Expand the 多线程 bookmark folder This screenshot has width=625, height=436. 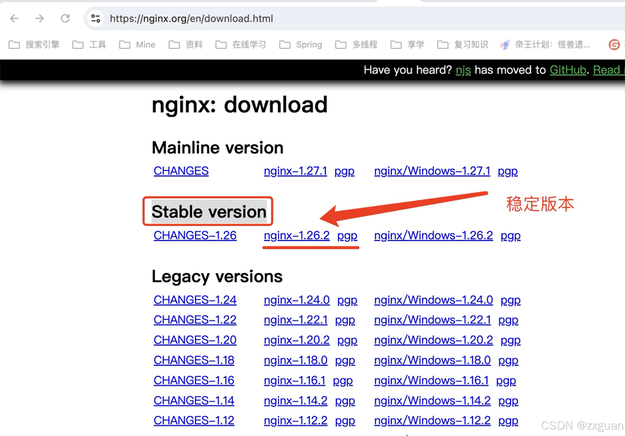[357, 45]
